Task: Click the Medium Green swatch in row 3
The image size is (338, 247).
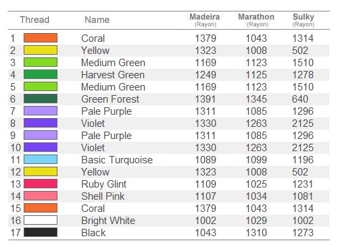Action: tap(41, 62)
